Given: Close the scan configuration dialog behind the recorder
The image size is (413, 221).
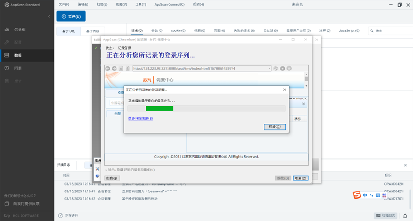Looking at the screenshot, I should (x=317, y=40).
